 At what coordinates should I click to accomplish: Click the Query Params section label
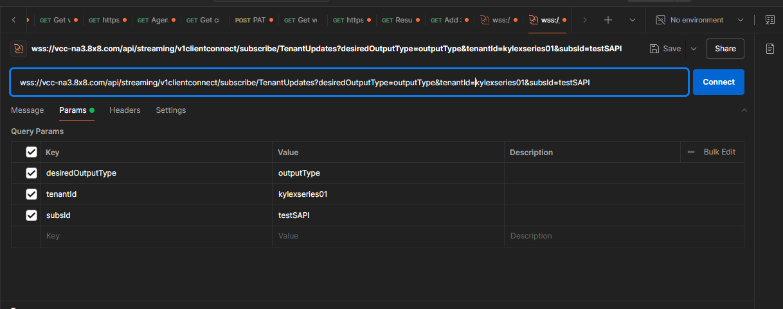coord(37,131)
